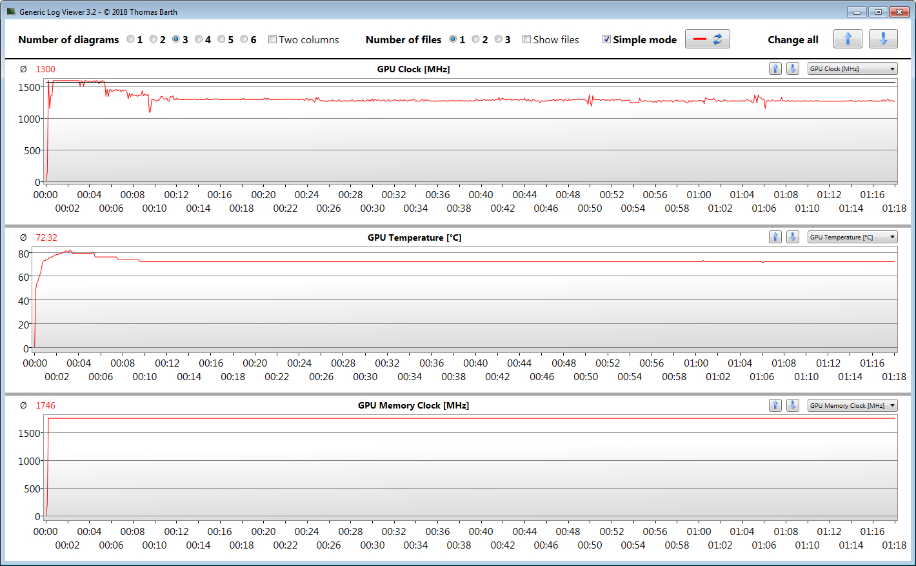Screen dimensions: 916x566
Task: Click the GPU Temperature [°C] chart title
Action: coord(414,238)
